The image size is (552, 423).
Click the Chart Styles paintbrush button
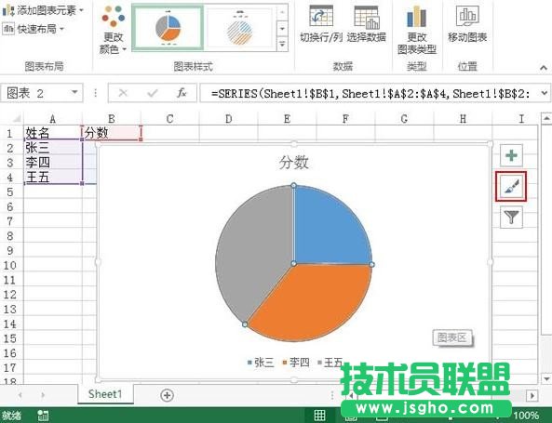(x=511, y=186)
